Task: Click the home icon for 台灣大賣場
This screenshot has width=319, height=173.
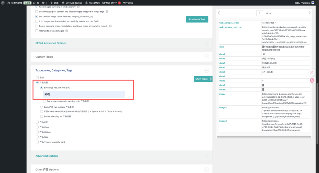Action: [x=8, y=3]
